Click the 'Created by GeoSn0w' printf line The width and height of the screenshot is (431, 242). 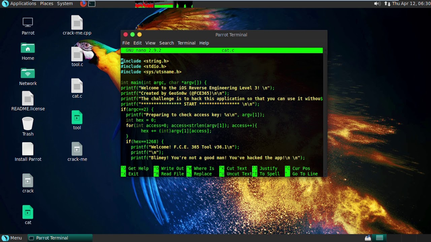tap(175, 93)
